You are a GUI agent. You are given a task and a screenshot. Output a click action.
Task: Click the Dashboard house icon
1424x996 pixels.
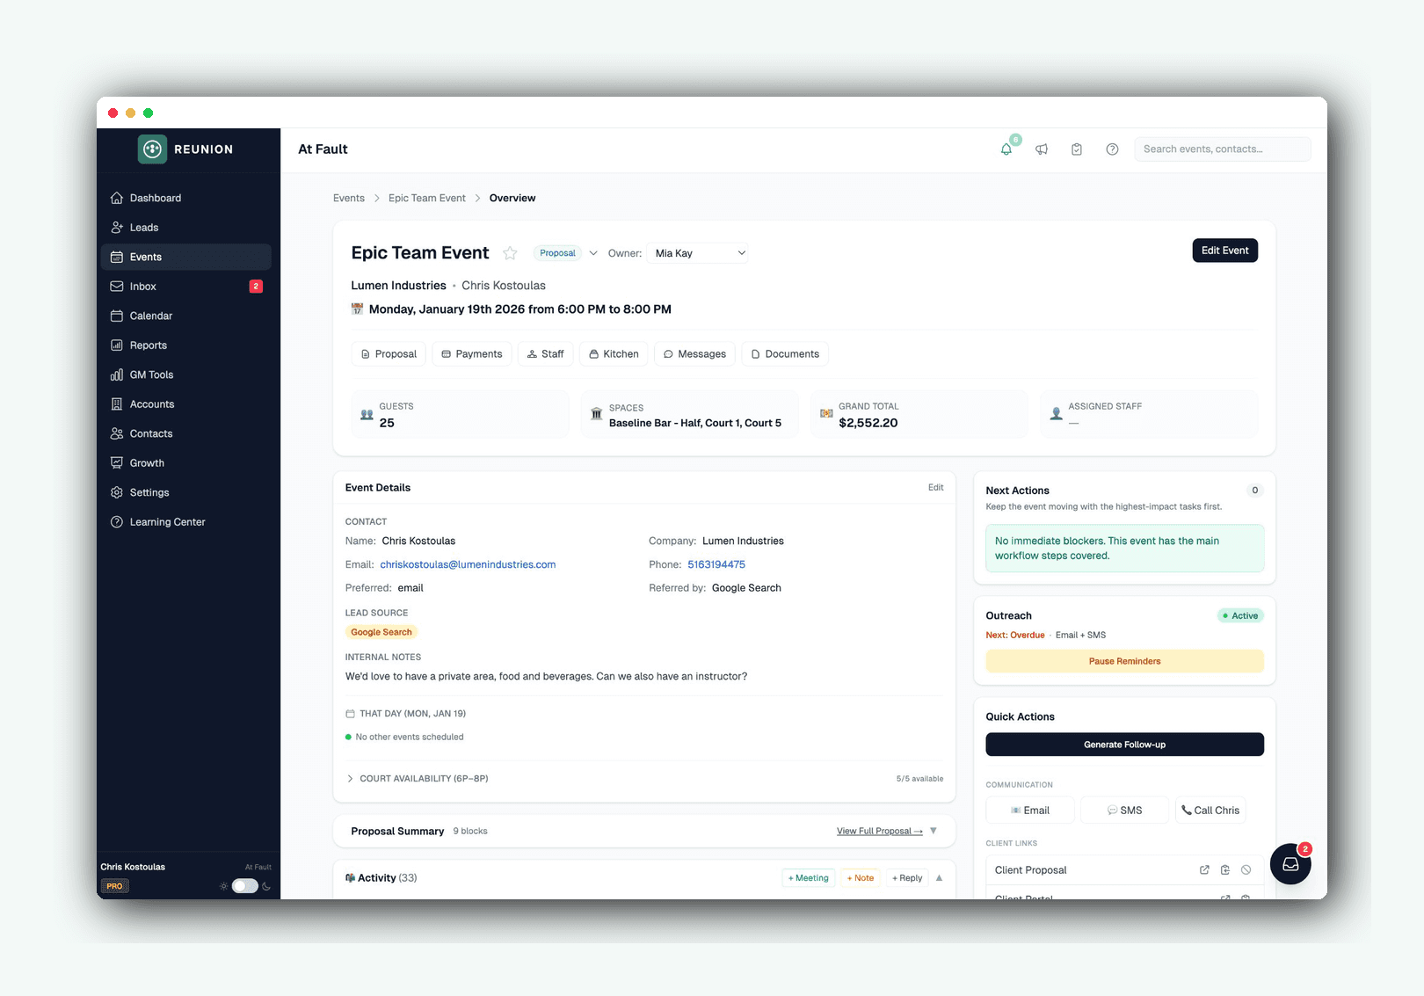click(117, 198)
